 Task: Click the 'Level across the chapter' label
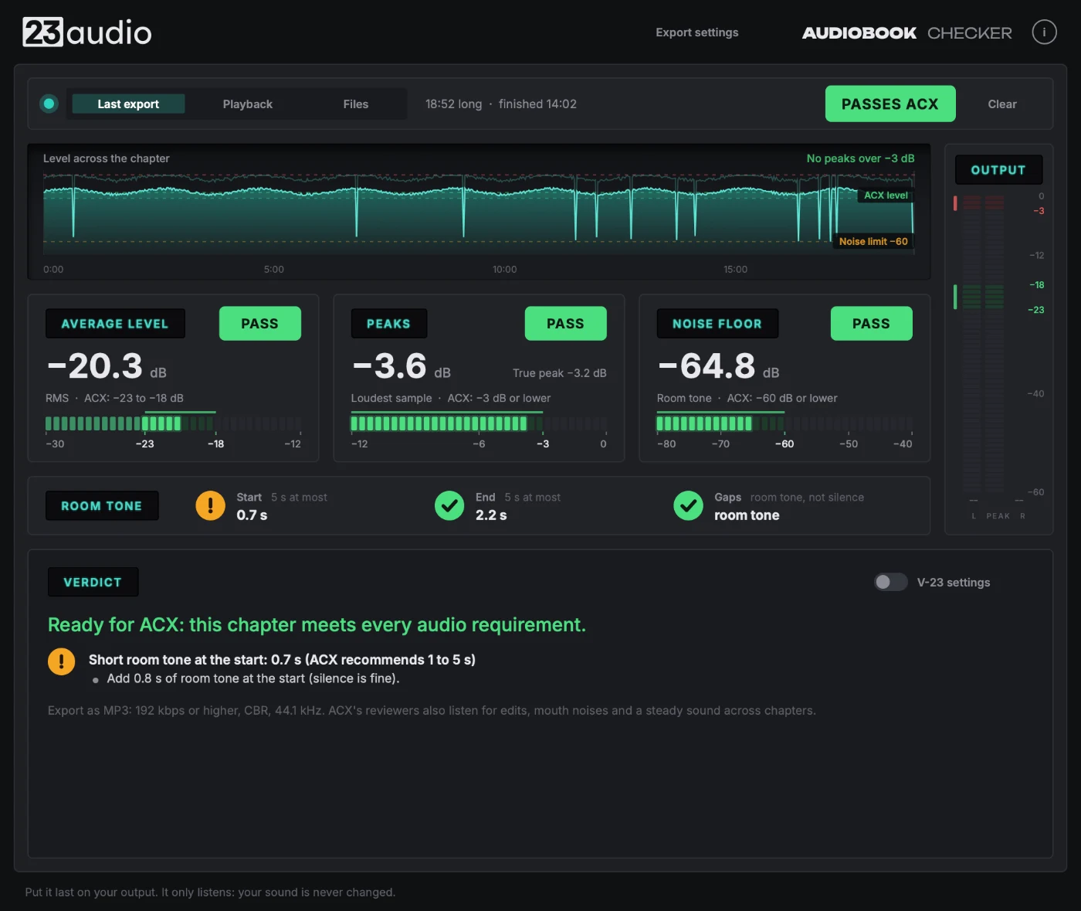[x=107, y=158]
